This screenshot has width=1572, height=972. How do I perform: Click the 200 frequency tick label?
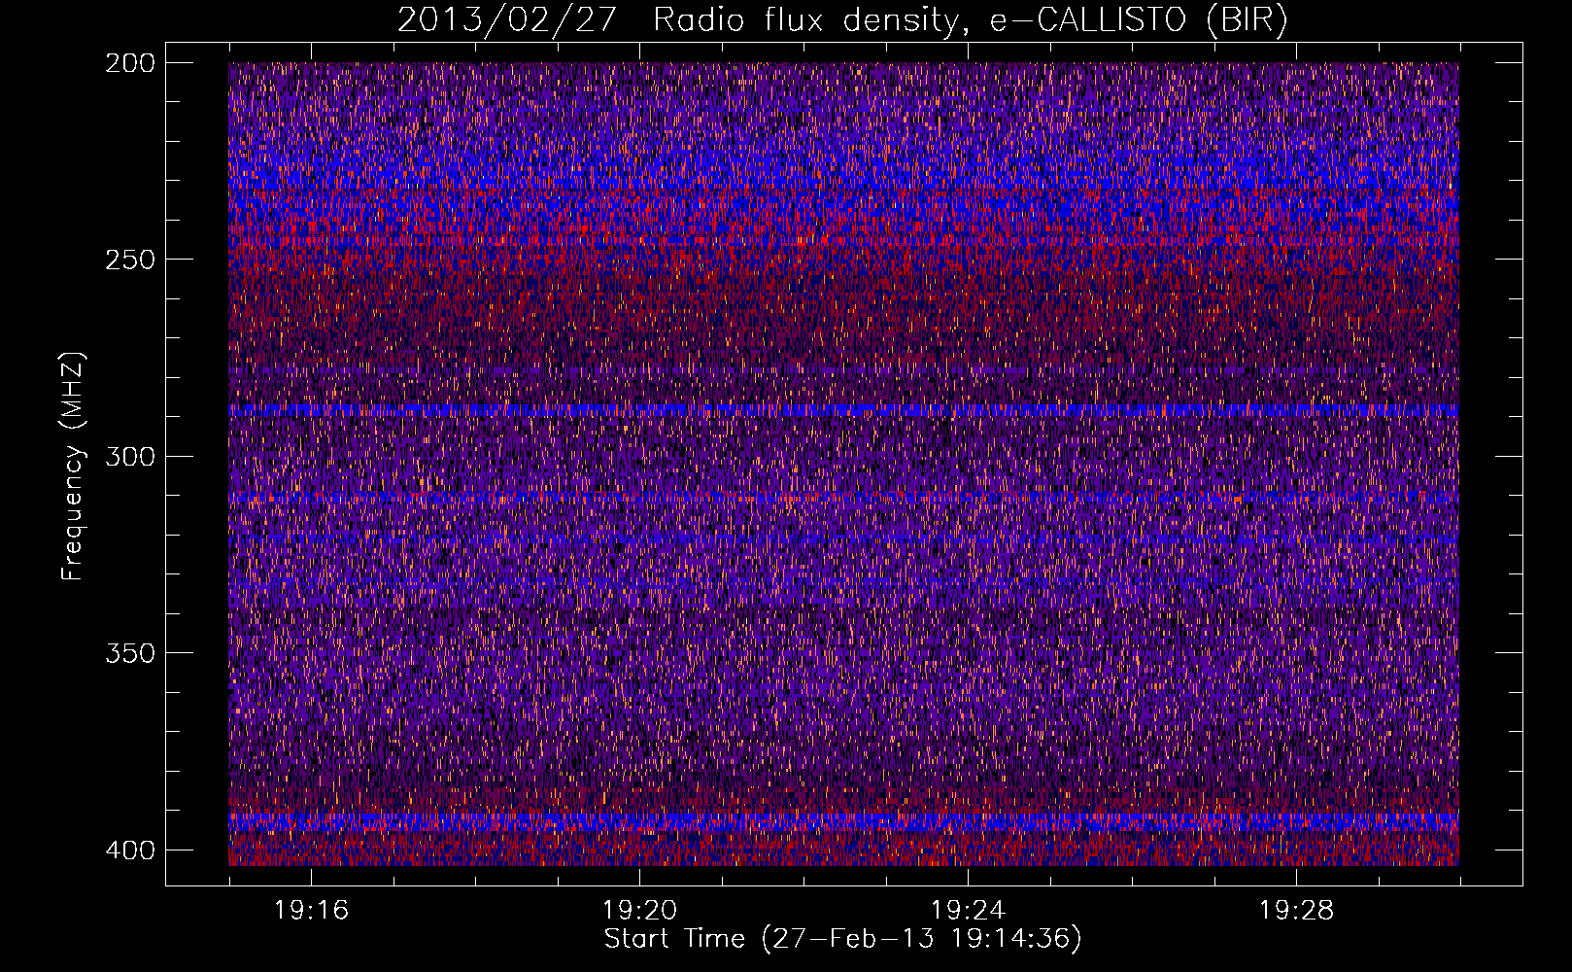(129, 63)
